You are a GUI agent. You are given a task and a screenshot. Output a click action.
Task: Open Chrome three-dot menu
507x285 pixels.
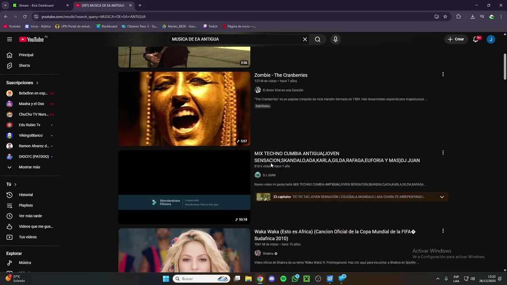[501, 17]
